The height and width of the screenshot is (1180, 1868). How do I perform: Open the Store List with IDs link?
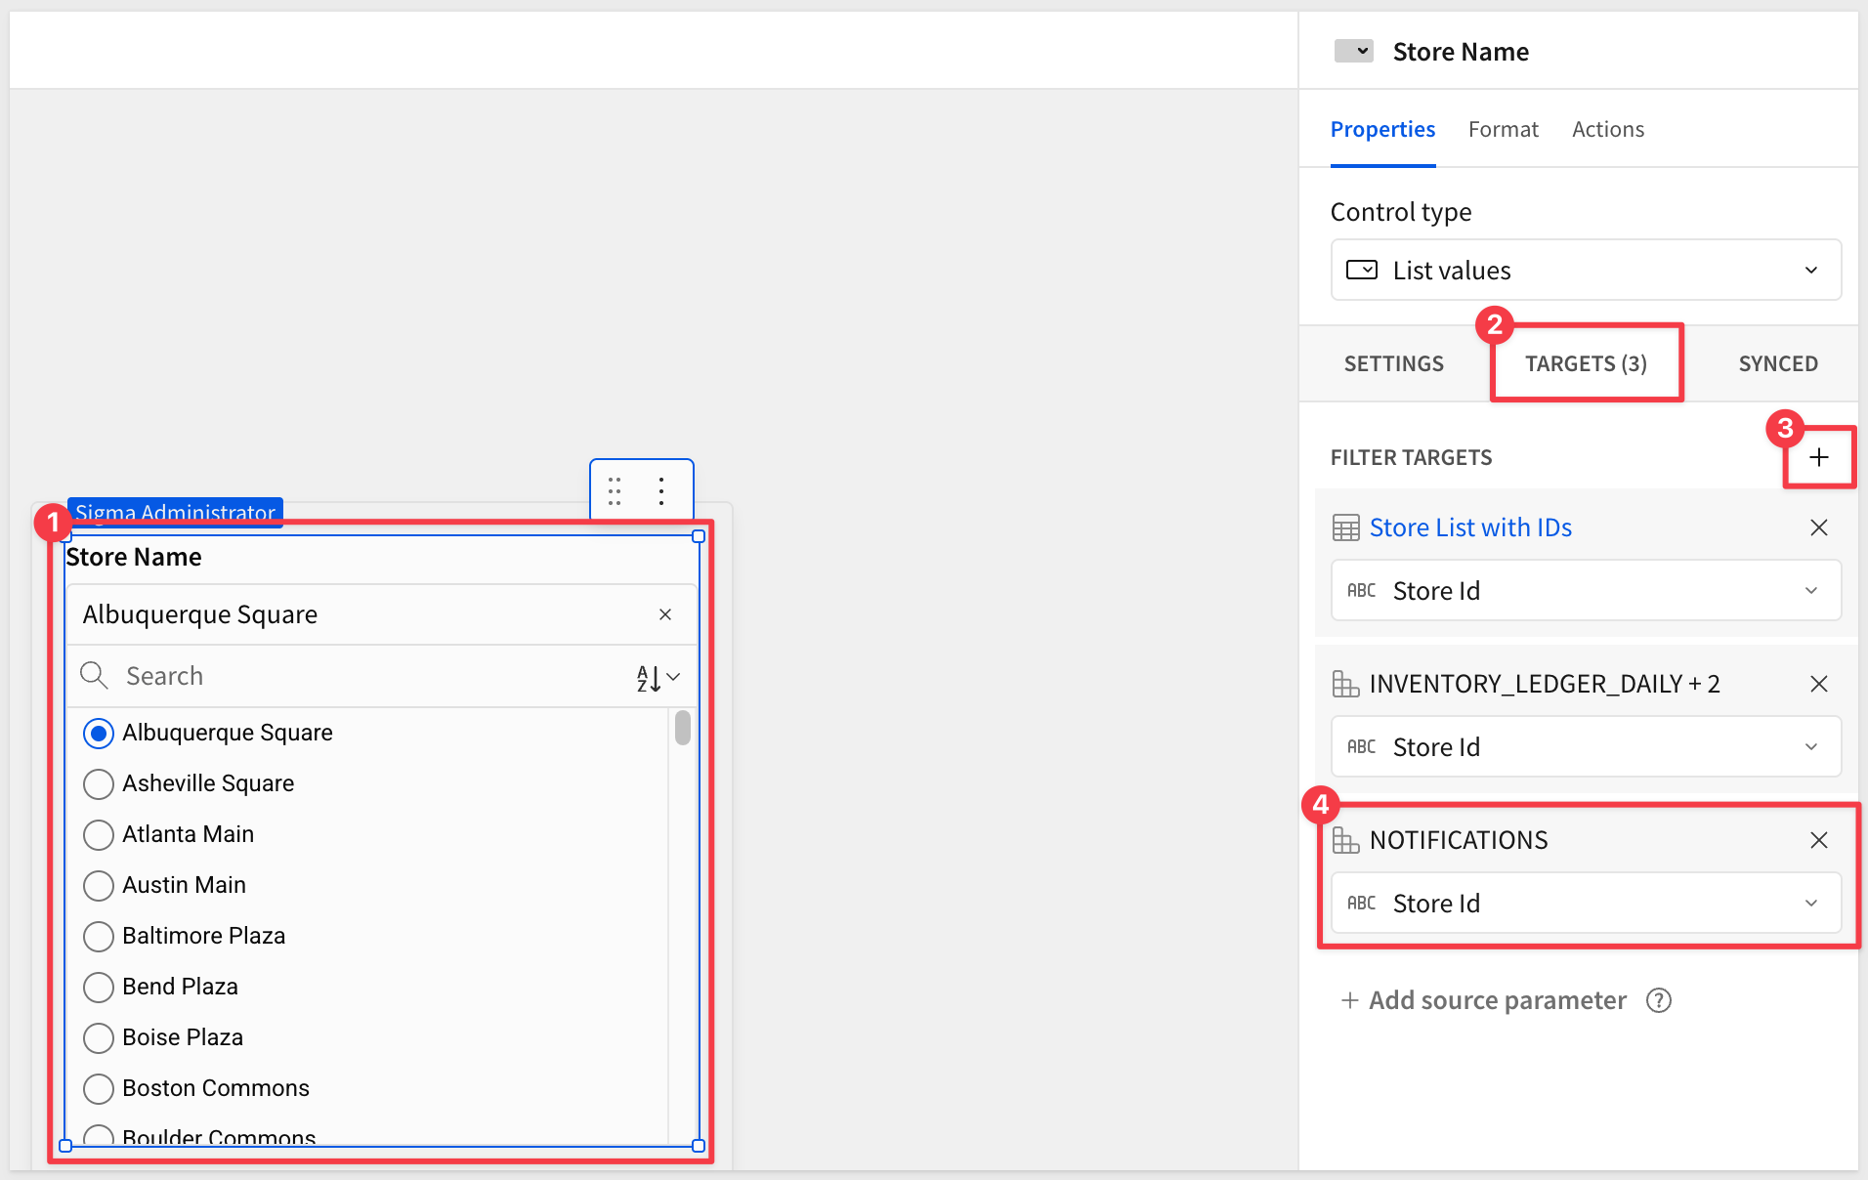click(1469, 527)
